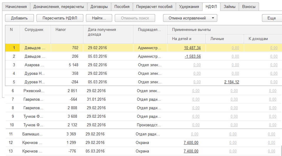Click the -1 583,56 deduction link
This screenshot has width=282, height=156.
click(x=193, y=57)
